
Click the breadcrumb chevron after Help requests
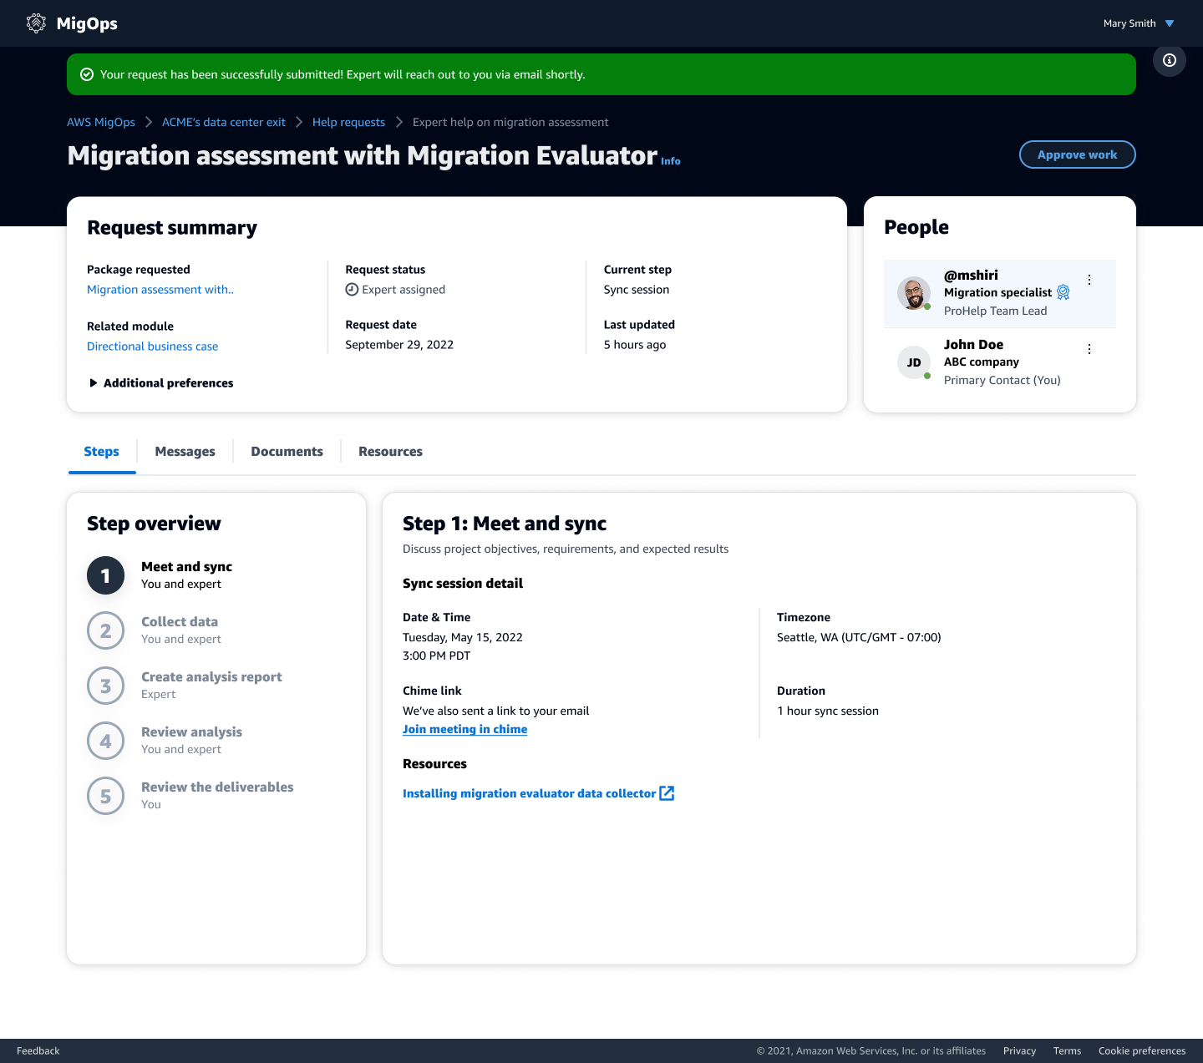pos(398,122)
